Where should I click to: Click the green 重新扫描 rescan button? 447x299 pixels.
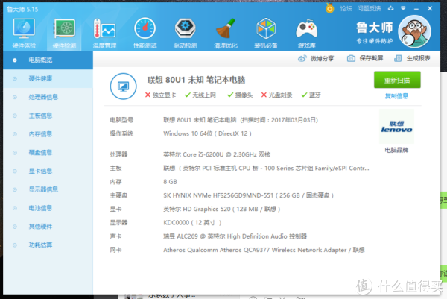coord(397,81)
